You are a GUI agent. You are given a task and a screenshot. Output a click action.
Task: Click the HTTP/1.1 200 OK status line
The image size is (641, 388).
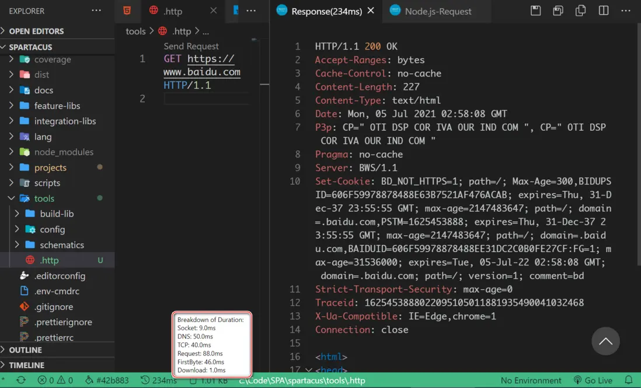356,46
